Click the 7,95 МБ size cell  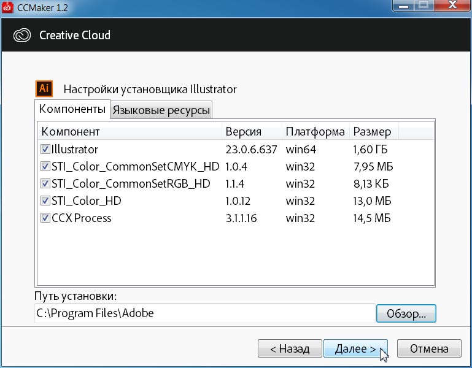(373, 166)
